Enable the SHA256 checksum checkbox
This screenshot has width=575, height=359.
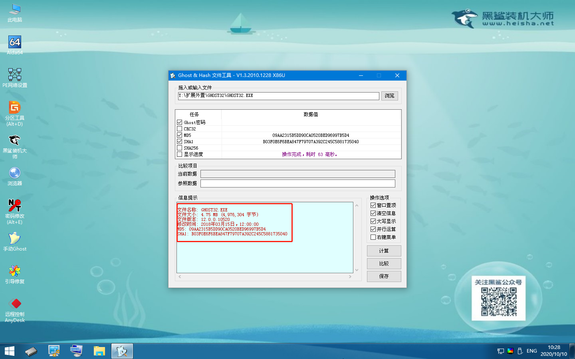179,148
